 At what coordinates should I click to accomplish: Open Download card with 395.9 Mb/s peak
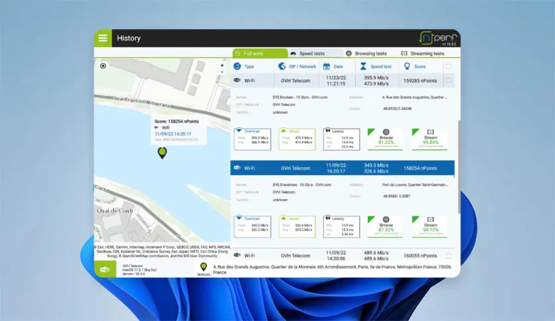point(252,139)
